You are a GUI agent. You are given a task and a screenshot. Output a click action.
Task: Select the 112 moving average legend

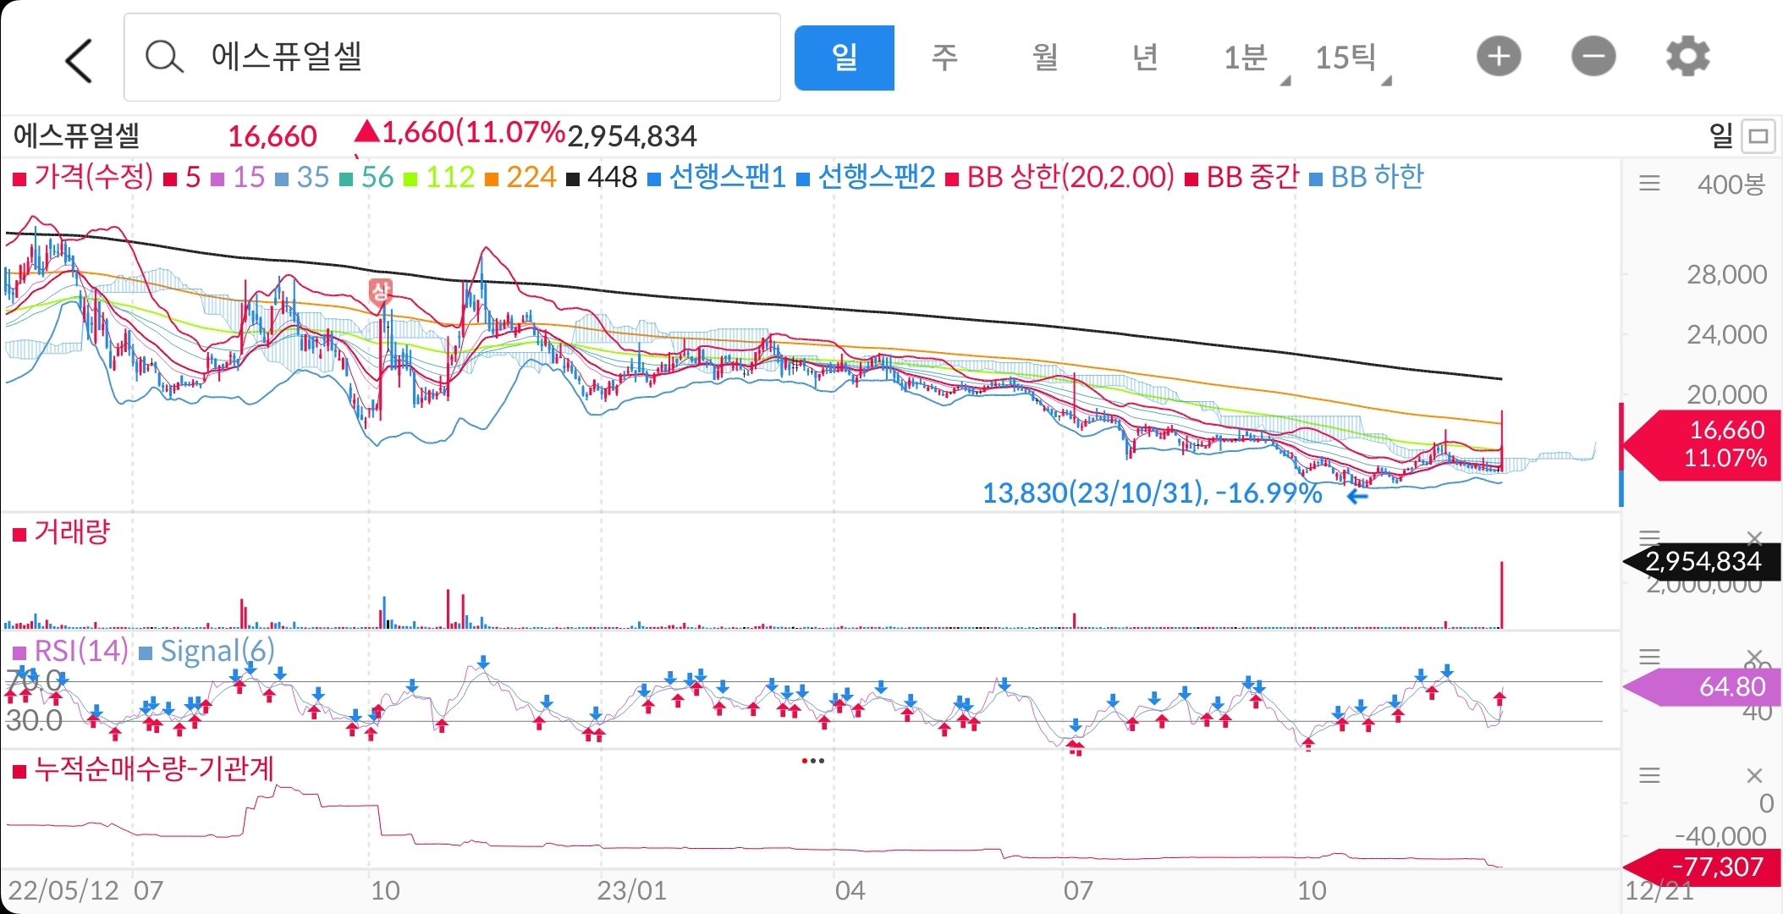click(439, 177)
